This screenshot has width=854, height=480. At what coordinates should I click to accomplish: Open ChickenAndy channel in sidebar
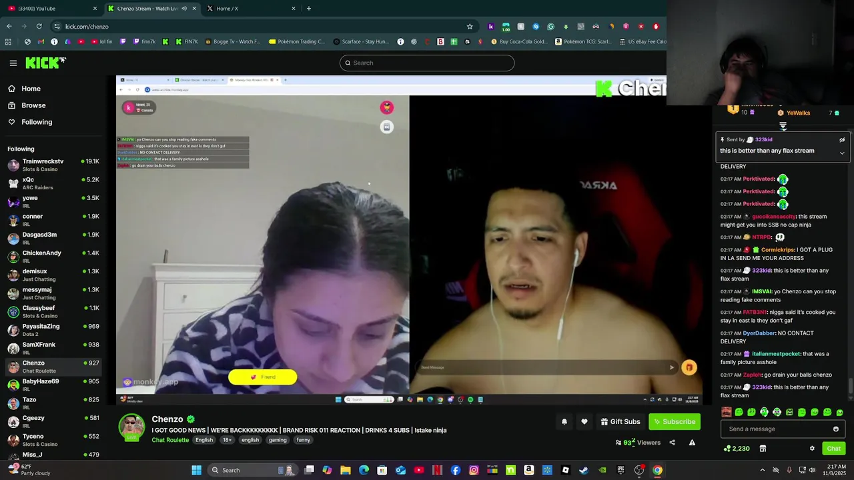(x=53, y=257)
